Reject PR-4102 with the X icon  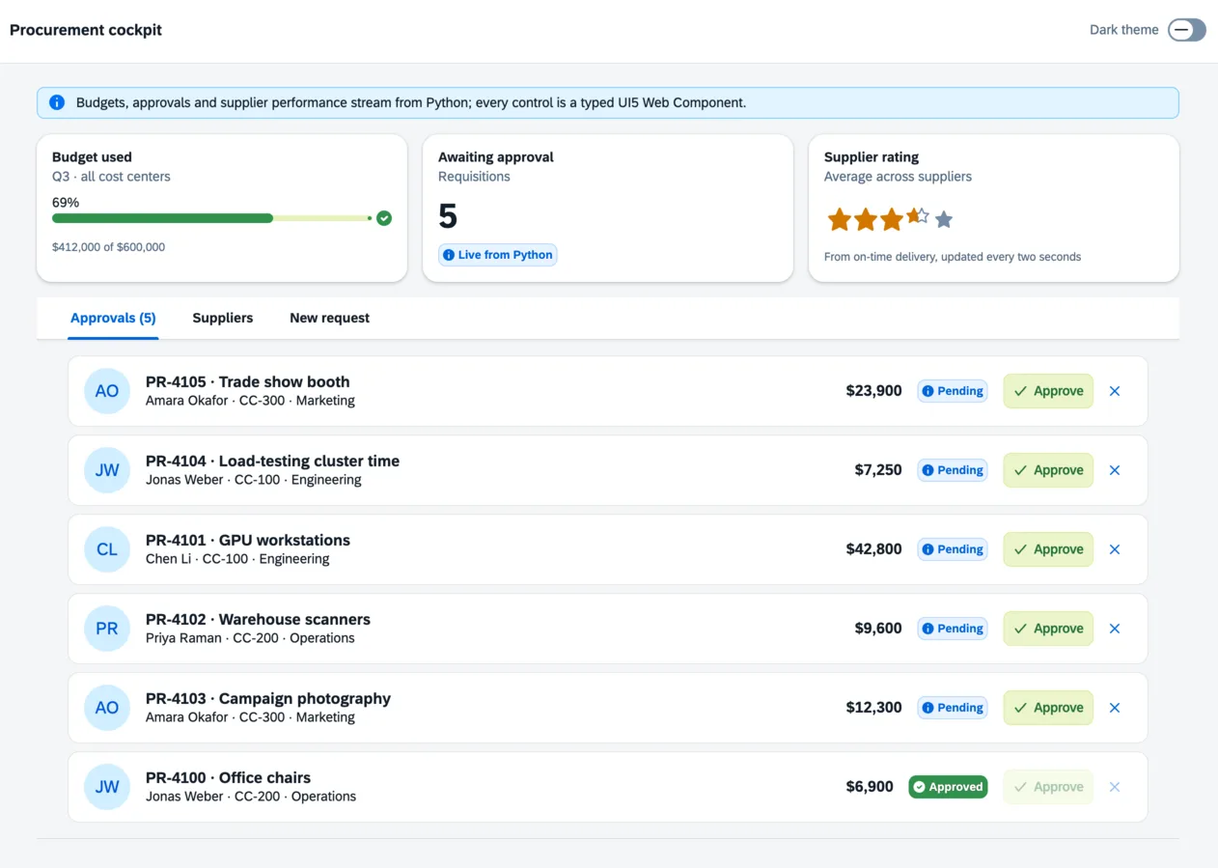click(x=1115, y=629)
